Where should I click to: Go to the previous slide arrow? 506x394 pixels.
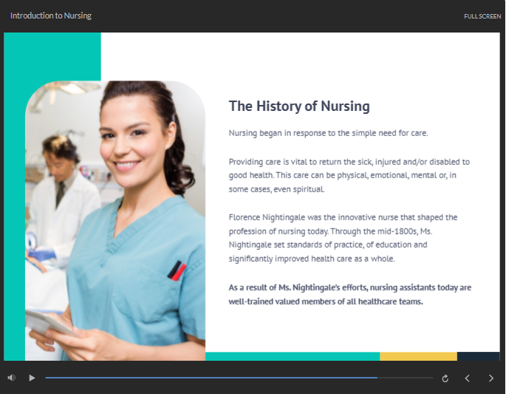(468, 378)
